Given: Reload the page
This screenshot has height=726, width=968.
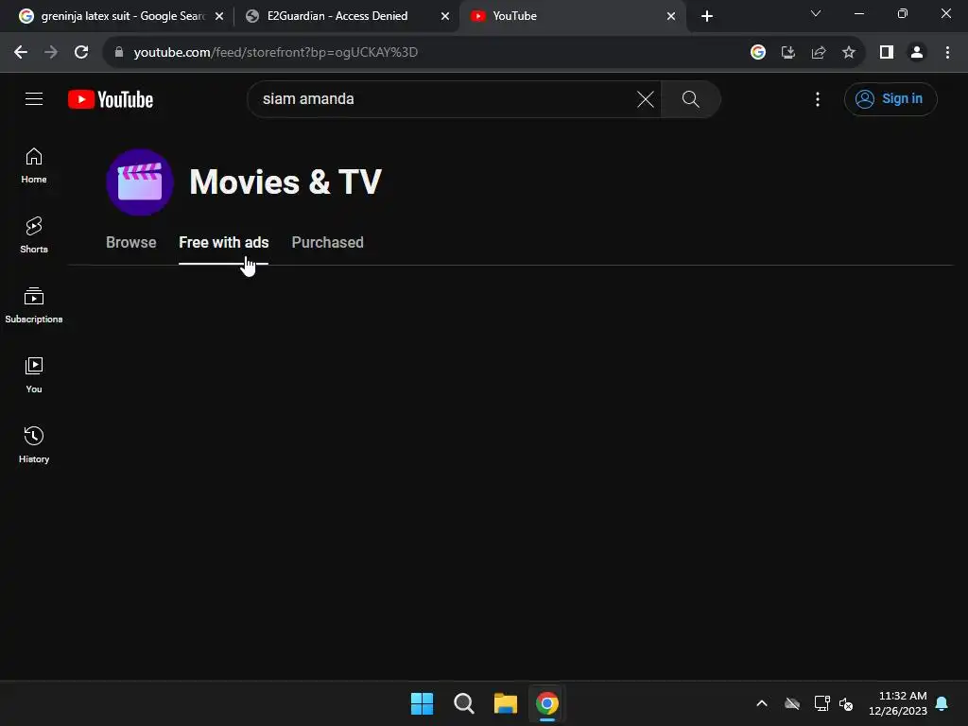Looking at the screenshot, I should pos(81,53).
